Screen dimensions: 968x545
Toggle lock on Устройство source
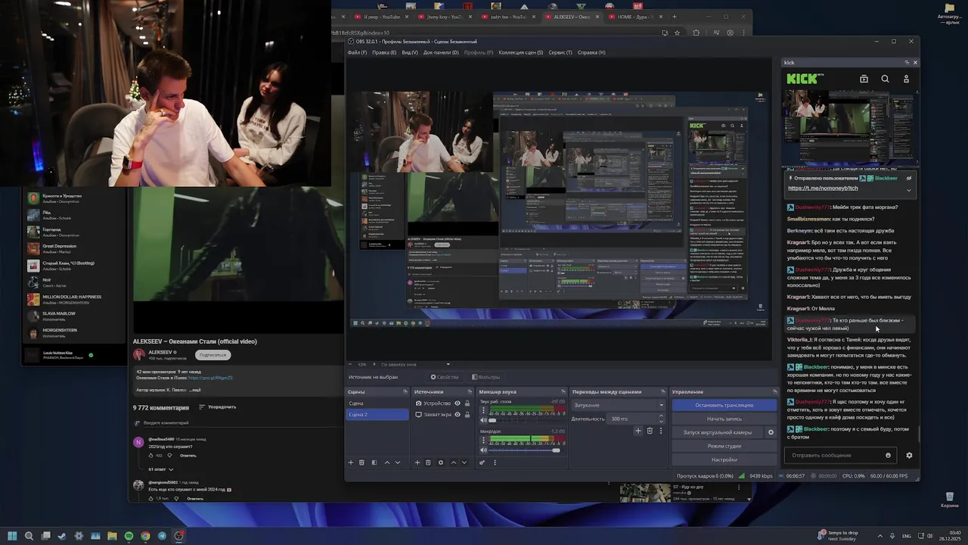[x=467, y=403]
